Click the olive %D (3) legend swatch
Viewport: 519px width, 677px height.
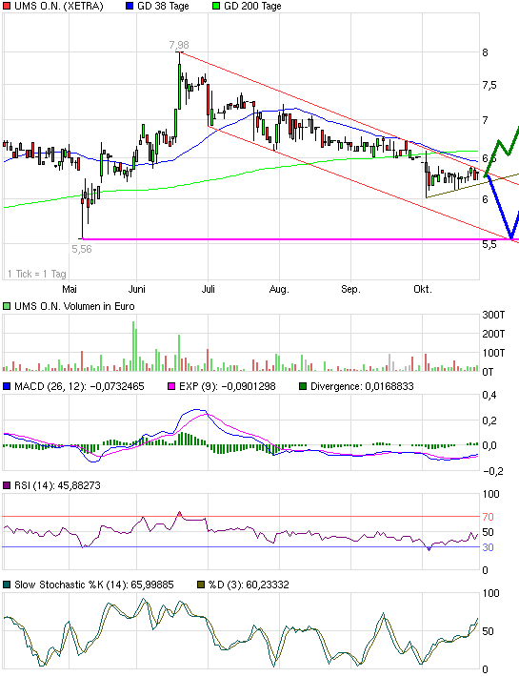pyautogui.click(x=201, y=585)
